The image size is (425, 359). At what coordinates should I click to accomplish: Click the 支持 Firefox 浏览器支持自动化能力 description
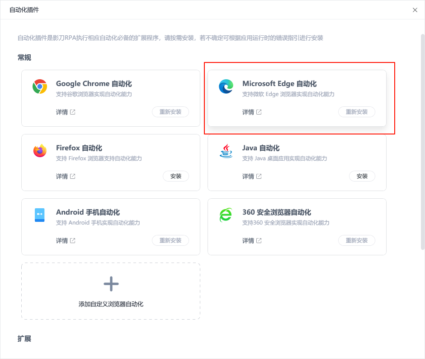[x=99, y=158]
